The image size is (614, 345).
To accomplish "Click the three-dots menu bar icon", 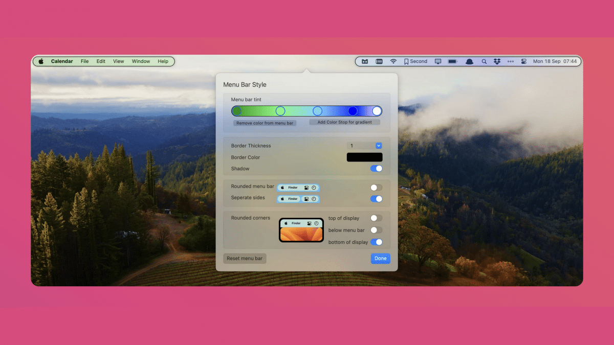I will [511, 61].
